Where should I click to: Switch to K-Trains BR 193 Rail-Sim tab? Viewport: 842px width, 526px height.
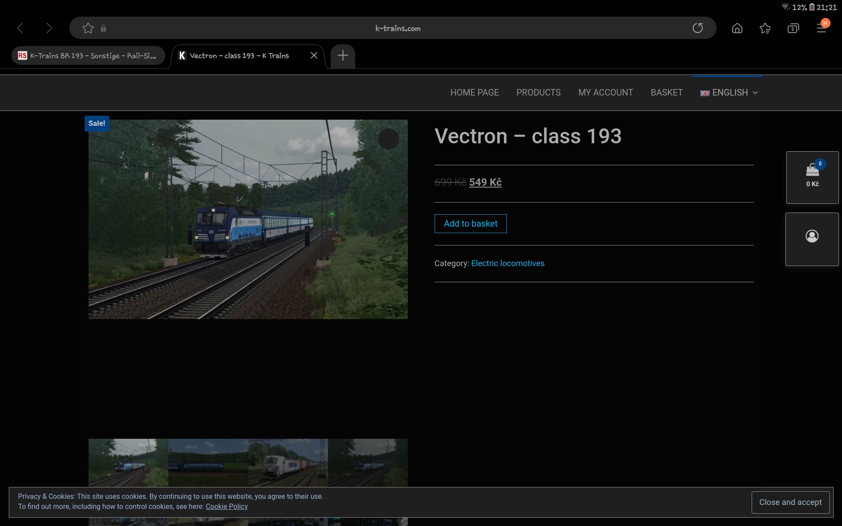pyautogui.click(x=88, y=56)
